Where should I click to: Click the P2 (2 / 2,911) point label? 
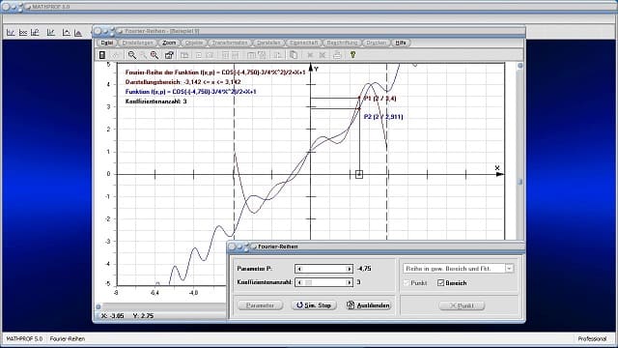point(383,116)
